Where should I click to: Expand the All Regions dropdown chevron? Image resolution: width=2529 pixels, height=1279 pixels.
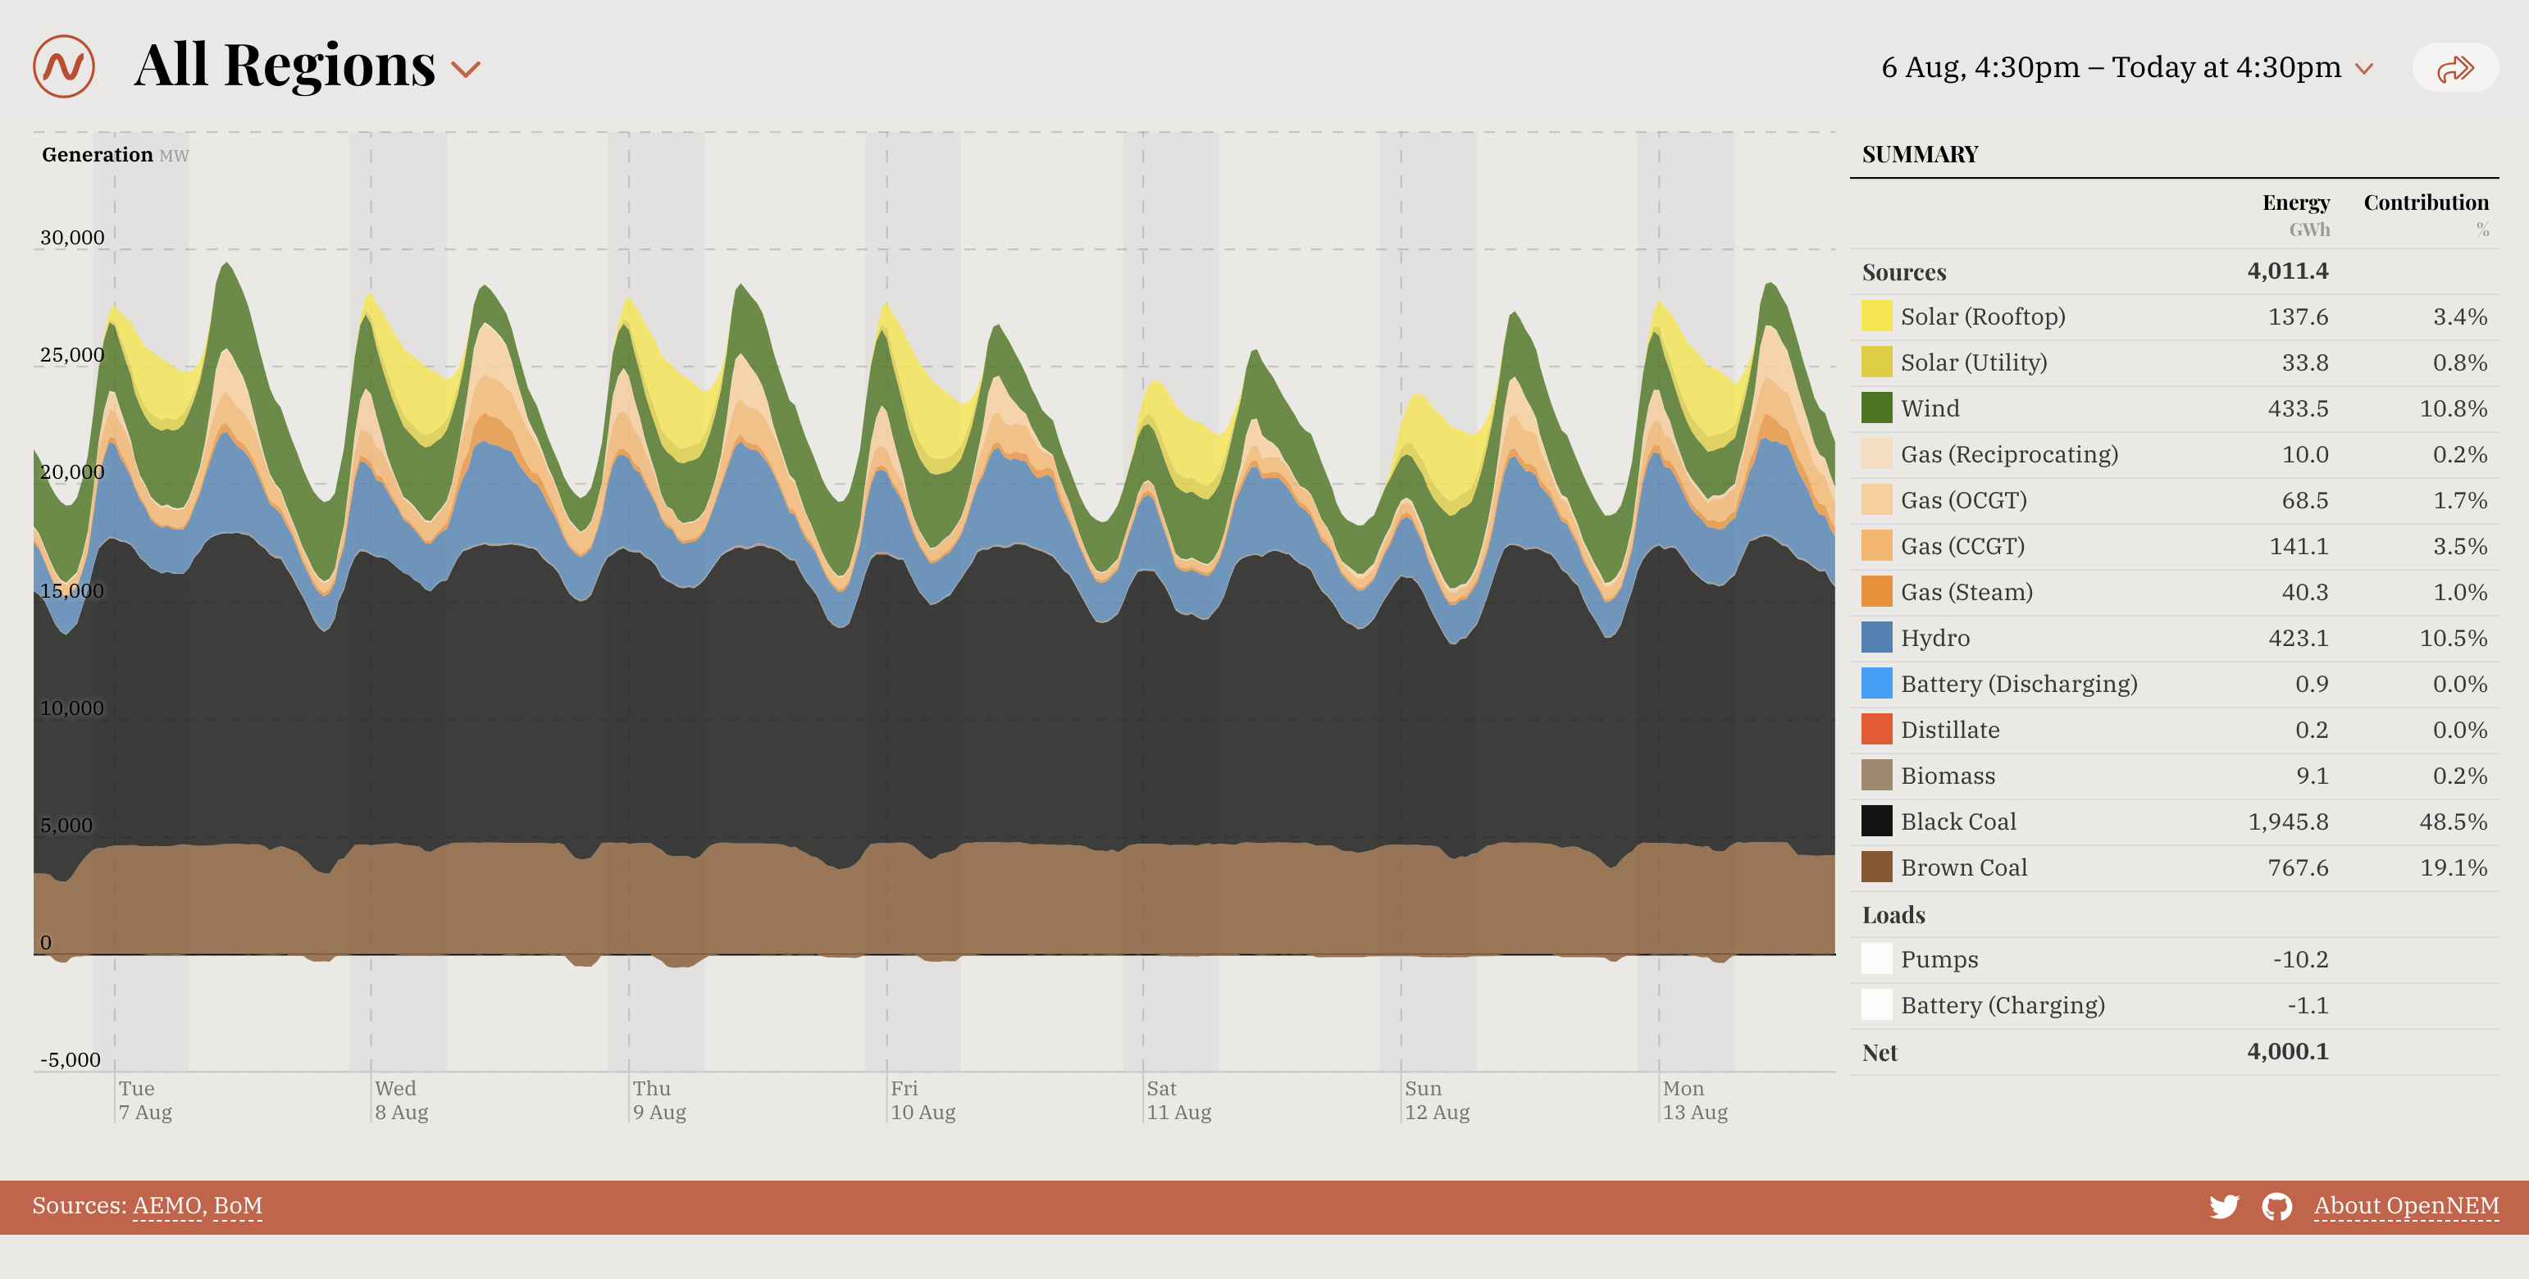point(465,69)
